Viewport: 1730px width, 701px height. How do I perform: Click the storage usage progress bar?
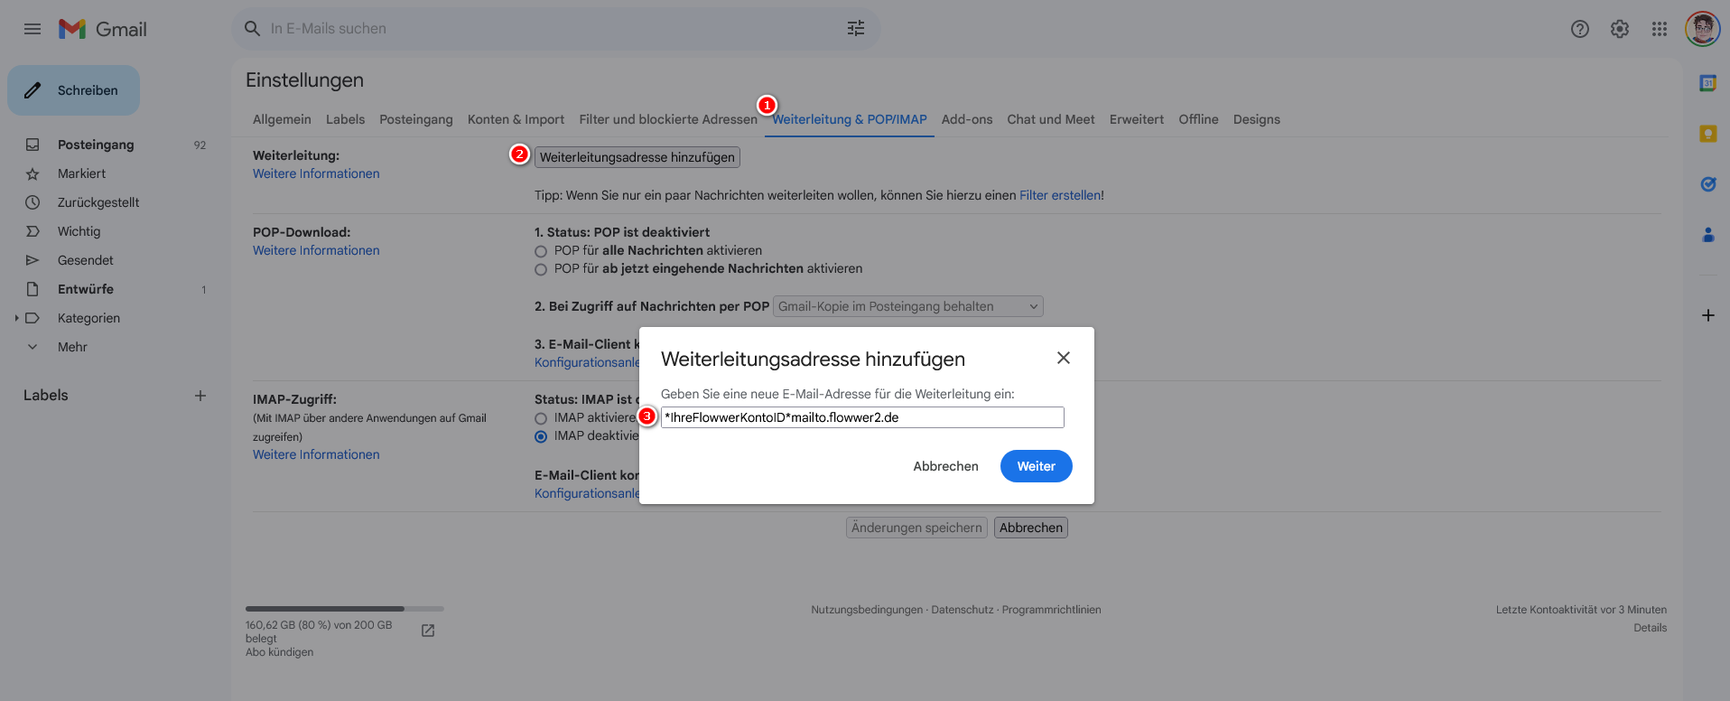[345, 609]
